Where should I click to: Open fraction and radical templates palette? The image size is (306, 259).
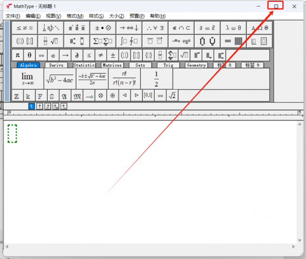[51, 41]
